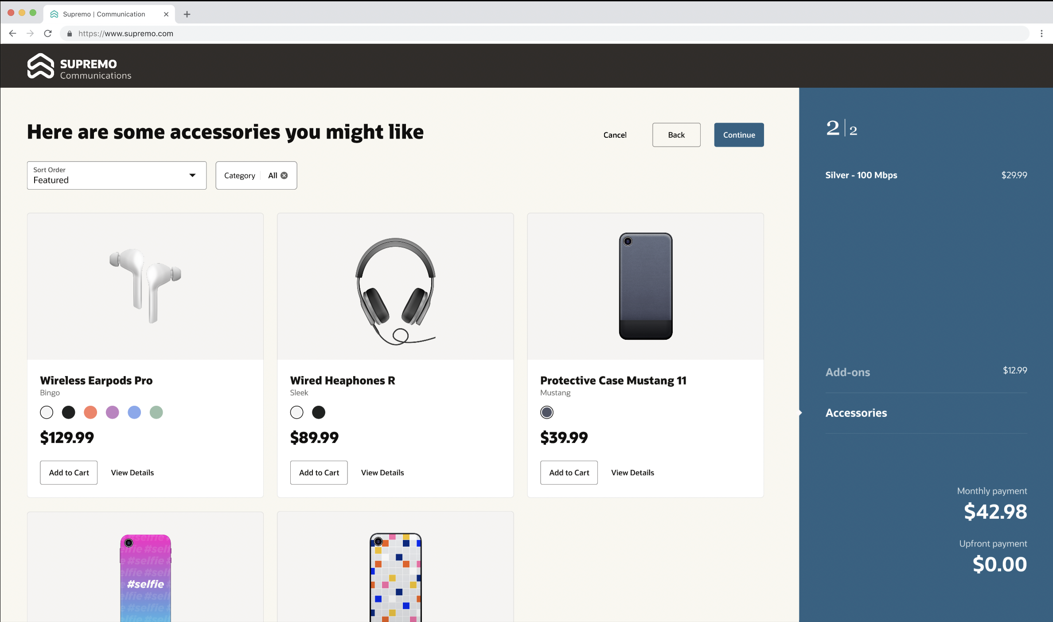The width and height of the screenshot is (1053, 622).
Task: Click the browser forward arrow
Action: [x=30, y=33]
